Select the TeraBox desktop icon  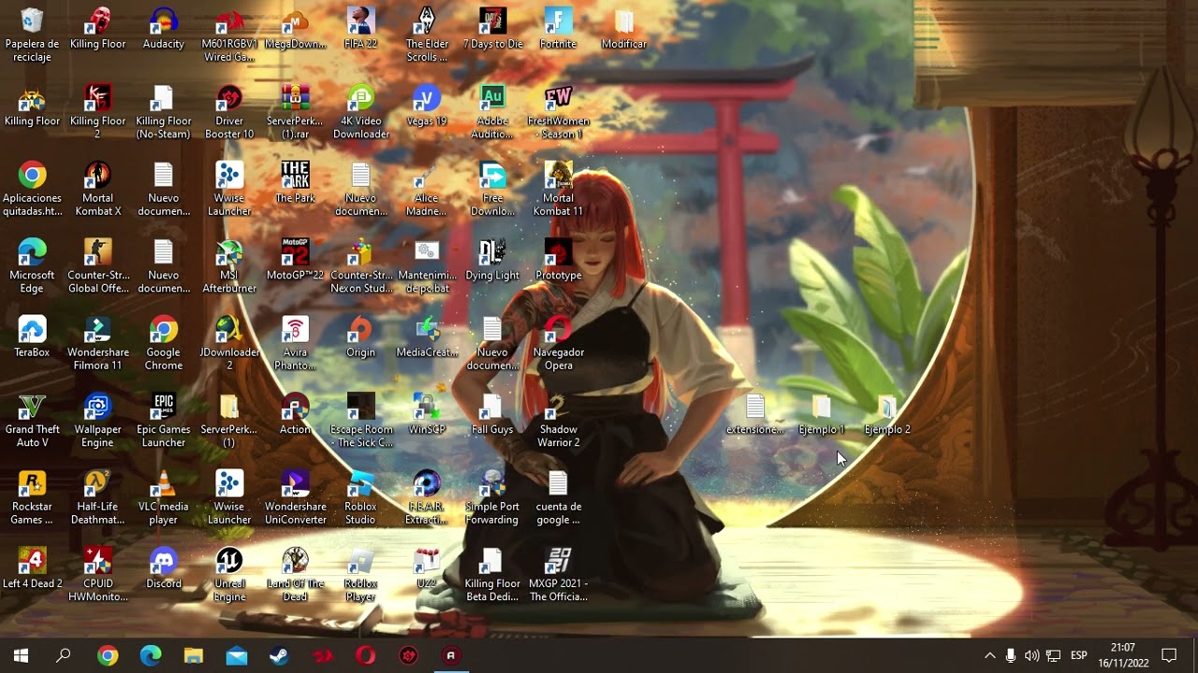pyautogui.click(x=32, y=337)
